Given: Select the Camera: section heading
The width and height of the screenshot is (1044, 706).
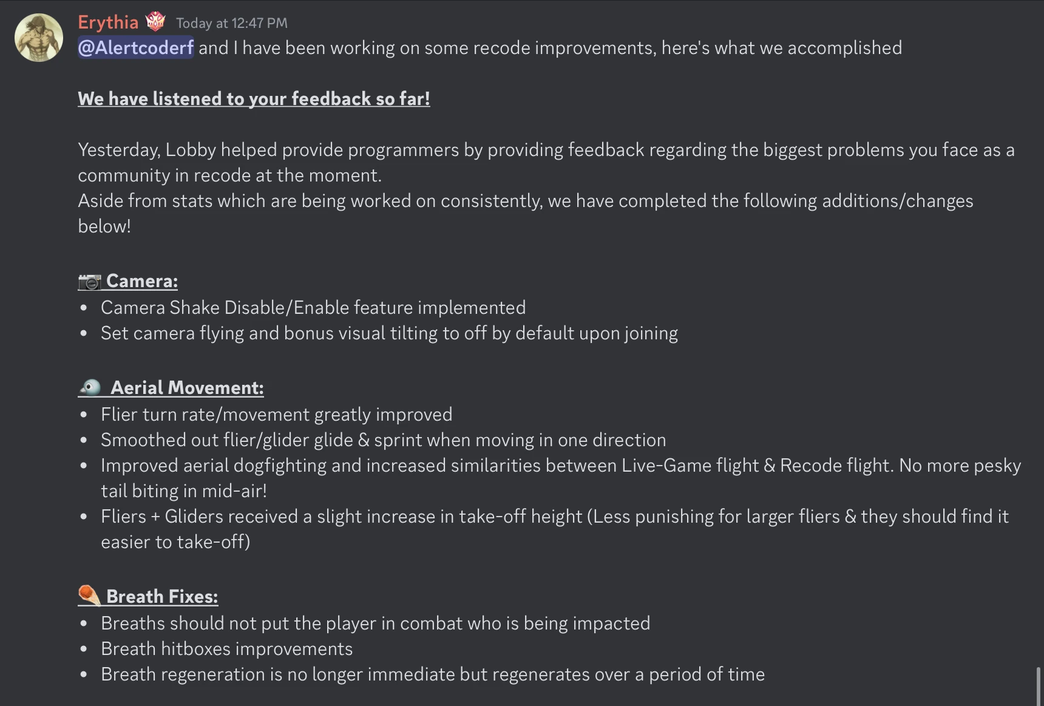Looking at the screenshot, I should point(141,280).
